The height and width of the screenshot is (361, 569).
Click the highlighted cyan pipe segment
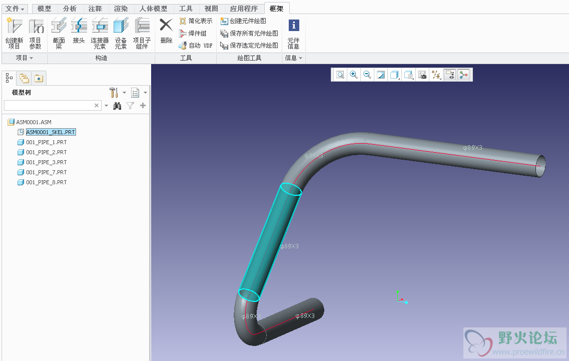(269, 243)
